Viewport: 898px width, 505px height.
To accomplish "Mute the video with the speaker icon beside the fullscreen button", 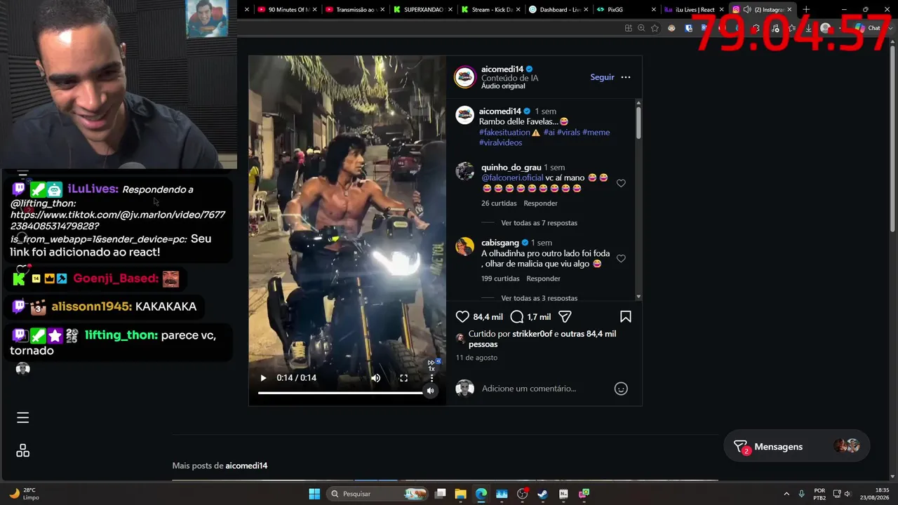I will pos(376,378).
